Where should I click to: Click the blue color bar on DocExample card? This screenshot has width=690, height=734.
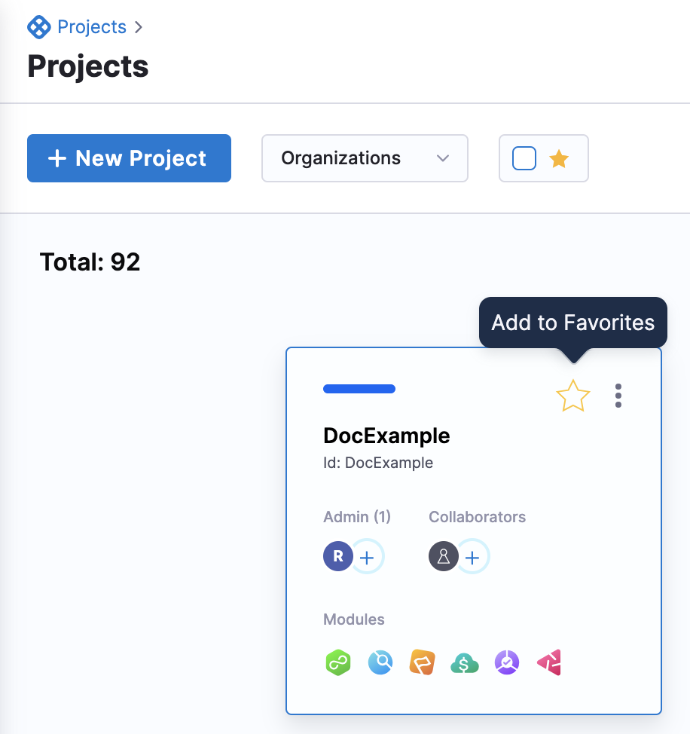[359, 389]
